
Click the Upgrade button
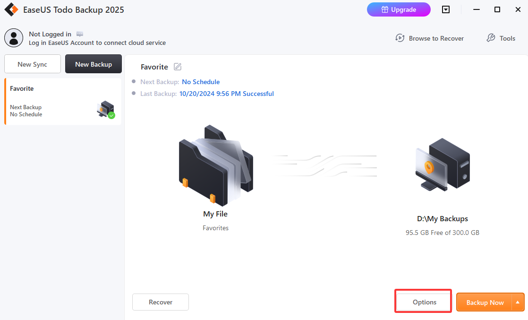[x=398, y=9]
